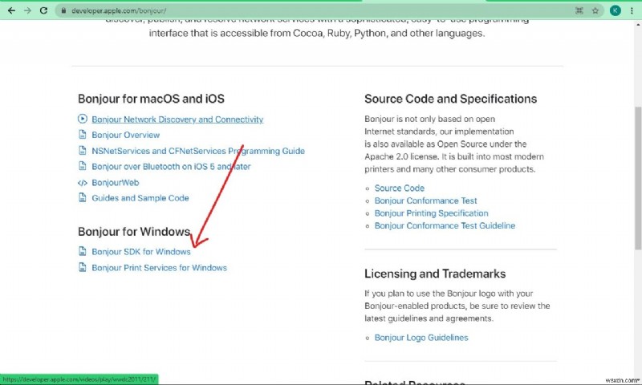Click the browser back arrow
642x385 pixels.
[x=10, y=10]
